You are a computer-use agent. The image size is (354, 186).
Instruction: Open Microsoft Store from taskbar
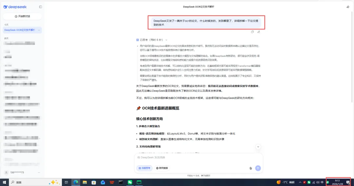point(94,182)
